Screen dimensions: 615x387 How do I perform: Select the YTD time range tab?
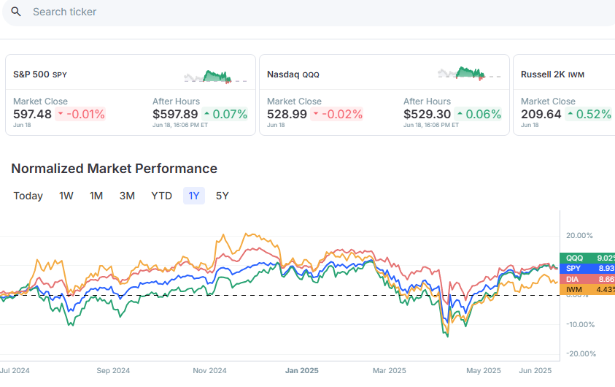tap(162, 196)
